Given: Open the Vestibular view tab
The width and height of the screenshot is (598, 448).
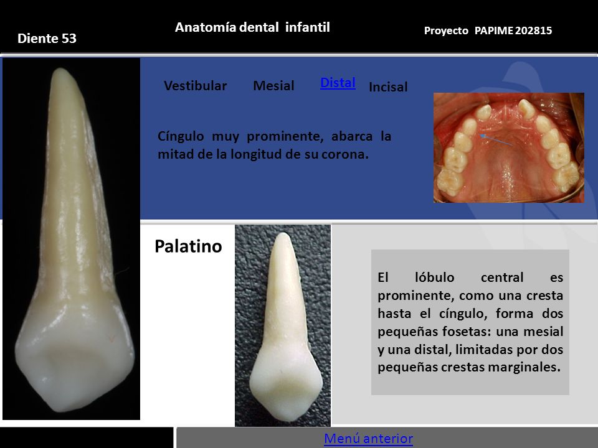Looking at the screenshot, I should coord(195,86).
